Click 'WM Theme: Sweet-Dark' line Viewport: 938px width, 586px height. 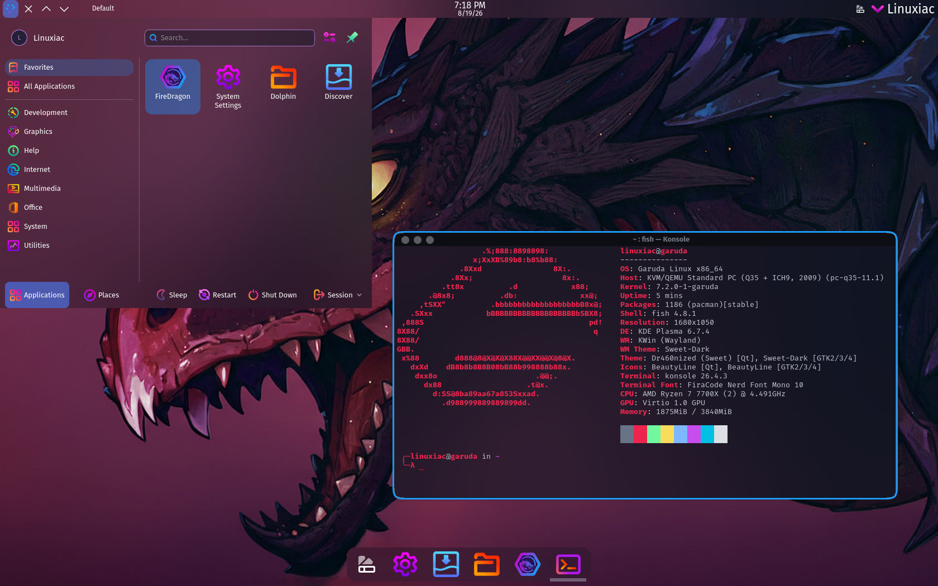[665, 349]
